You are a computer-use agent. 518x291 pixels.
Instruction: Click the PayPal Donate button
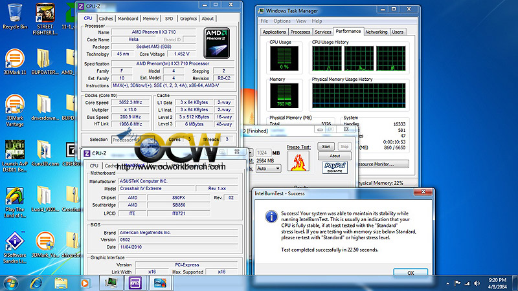[335, 167]
